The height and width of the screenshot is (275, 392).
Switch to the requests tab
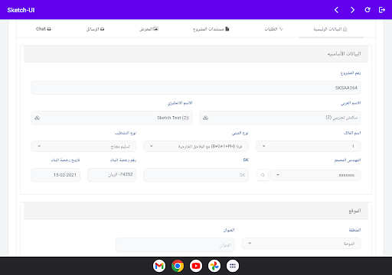pyautogui.click(x=273, y=29)
